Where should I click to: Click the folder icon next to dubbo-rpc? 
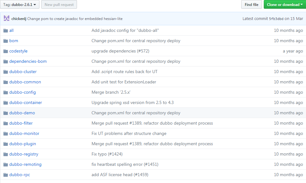tap(6, 175)
